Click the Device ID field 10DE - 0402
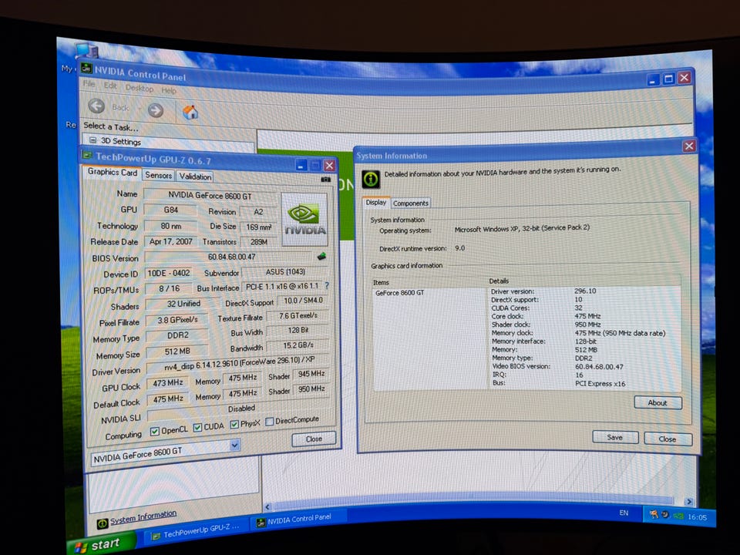Image resolution: width=740 pixels, height=555 pixels. click(169, 273)
